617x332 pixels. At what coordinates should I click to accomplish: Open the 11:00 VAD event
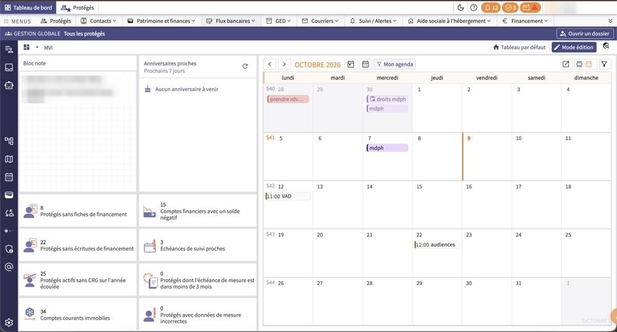coord(288,196)
